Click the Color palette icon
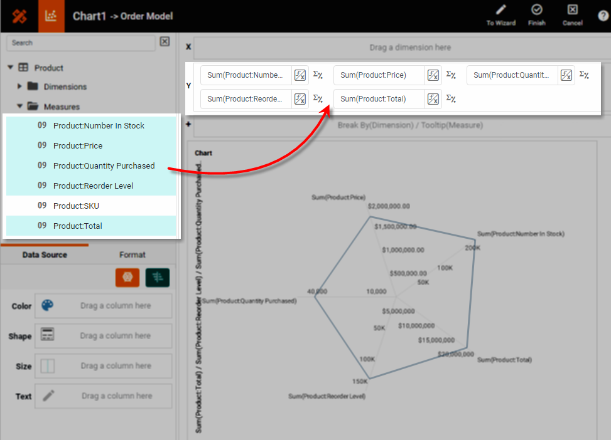The height and width of the screenshot is (440, 611). point(48,305)
